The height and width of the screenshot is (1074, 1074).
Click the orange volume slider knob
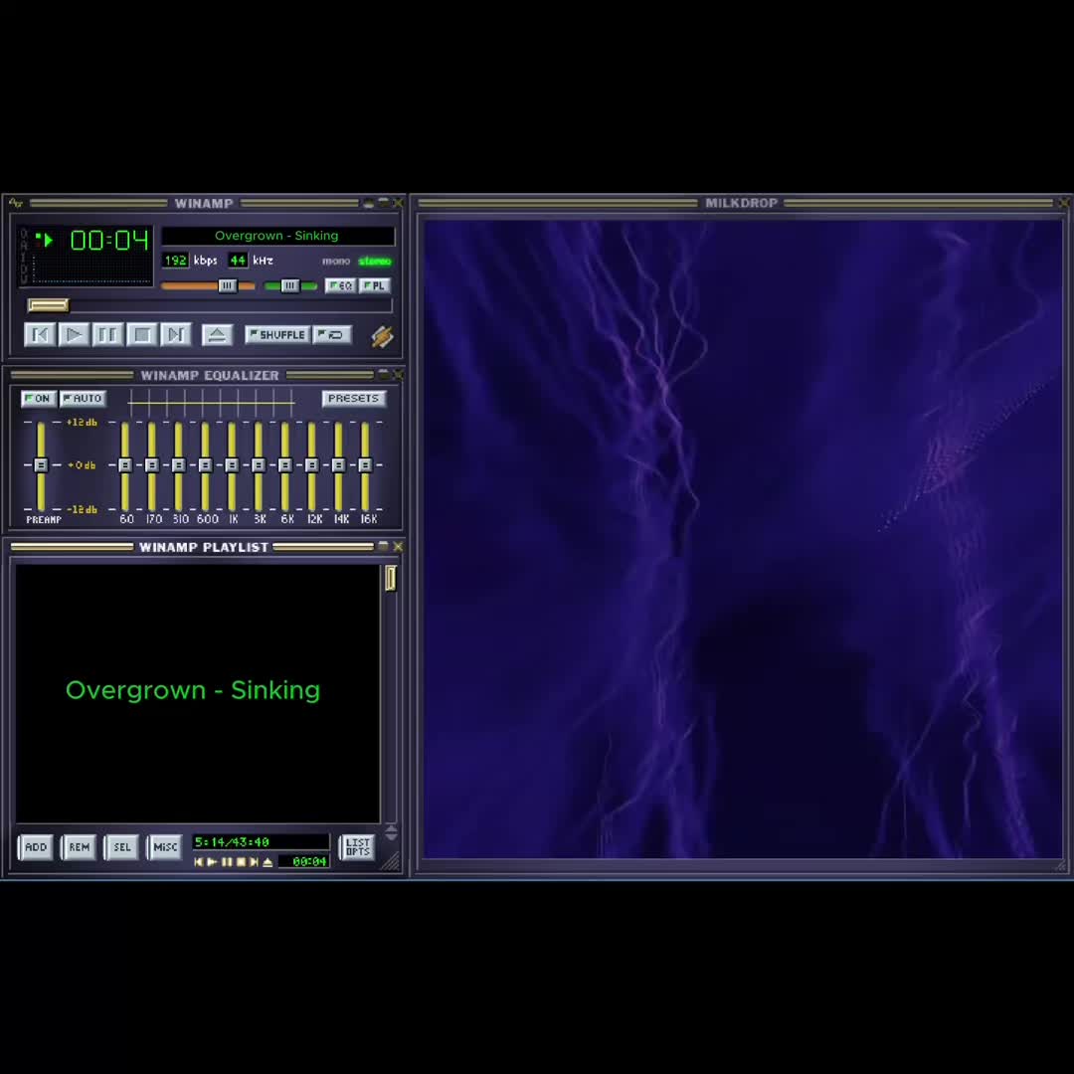[228, 285]
